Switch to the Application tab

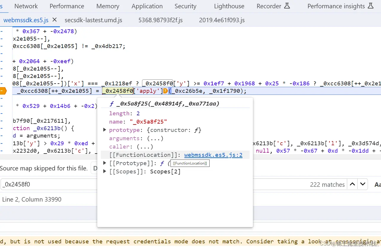[x=147, y=6]
